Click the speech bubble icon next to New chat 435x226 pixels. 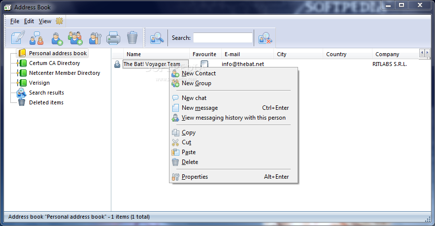coord(175,98)
